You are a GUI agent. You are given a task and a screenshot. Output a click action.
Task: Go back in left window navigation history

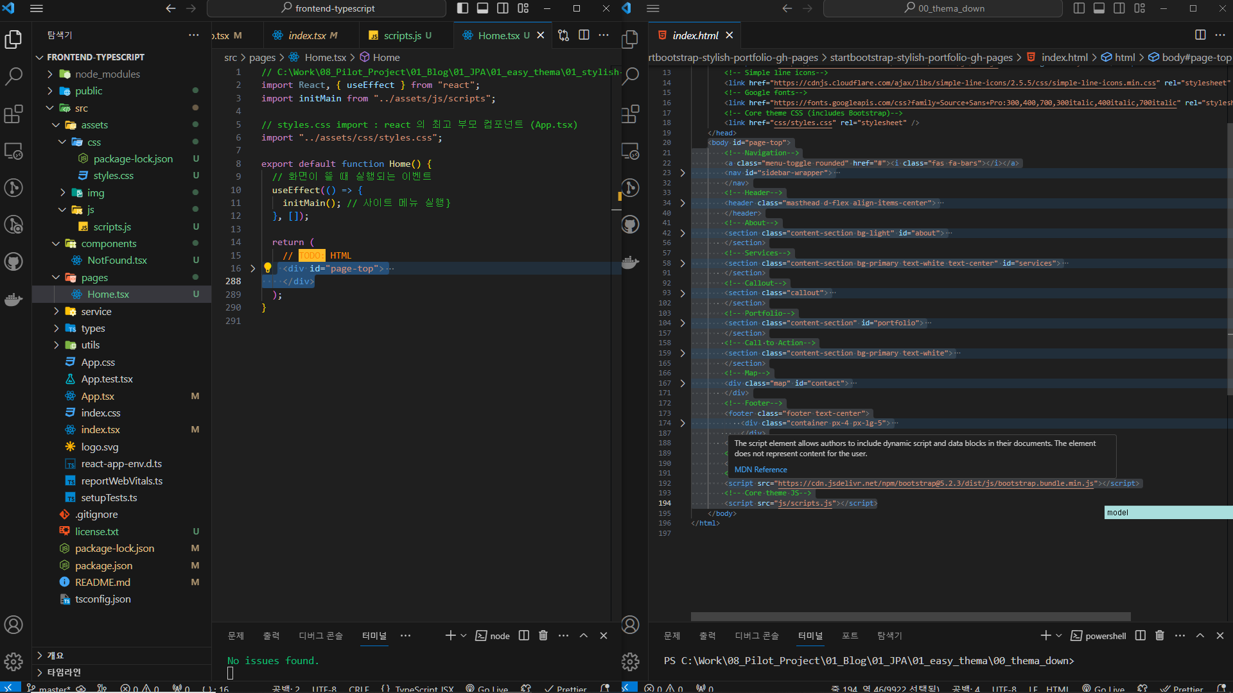point(171,8)
